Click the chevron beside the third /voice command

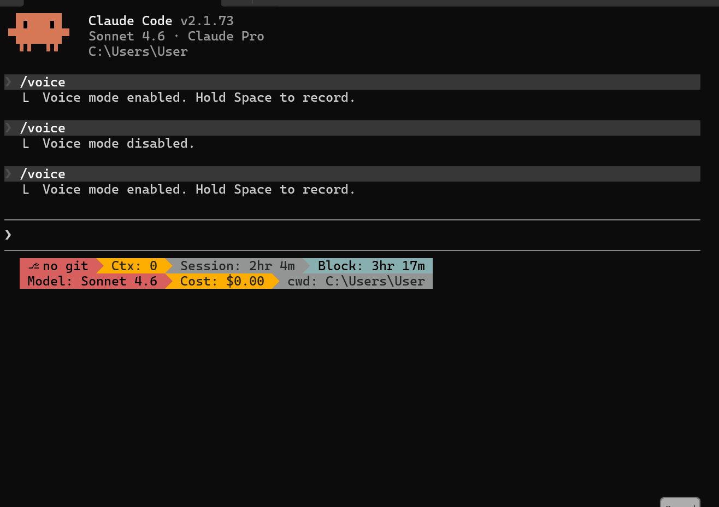pos(8,174)
